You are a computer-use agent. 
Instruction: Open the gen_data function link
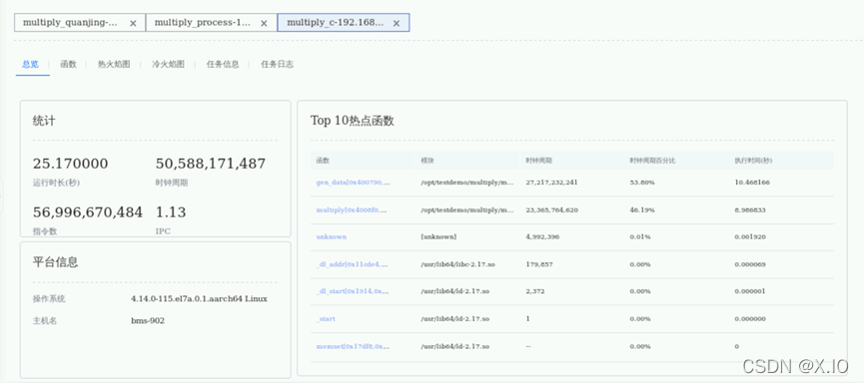tap(354, 183)
